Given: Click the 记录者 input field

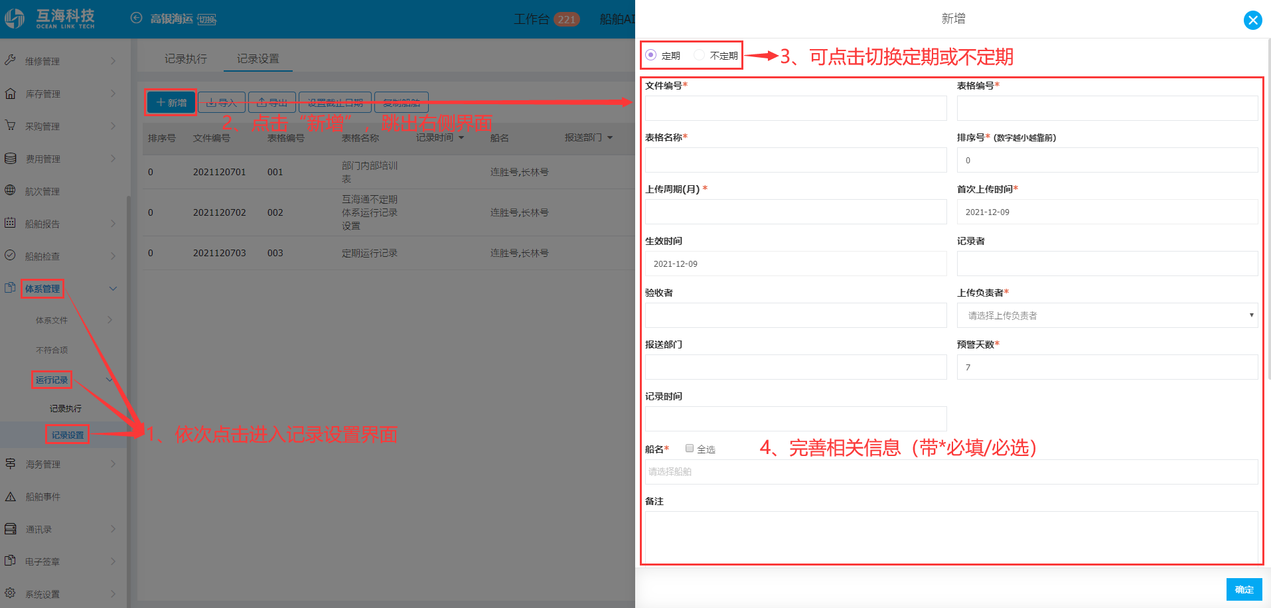Looking at the screenshot, I should (1107, 264).
